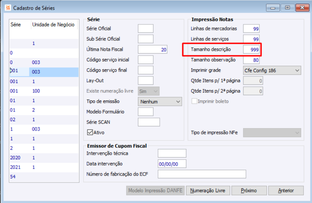Viewport: 312px width, 203px height.
Task: Maximize the Cadastro de Séries window
Action: click(287, 8)
